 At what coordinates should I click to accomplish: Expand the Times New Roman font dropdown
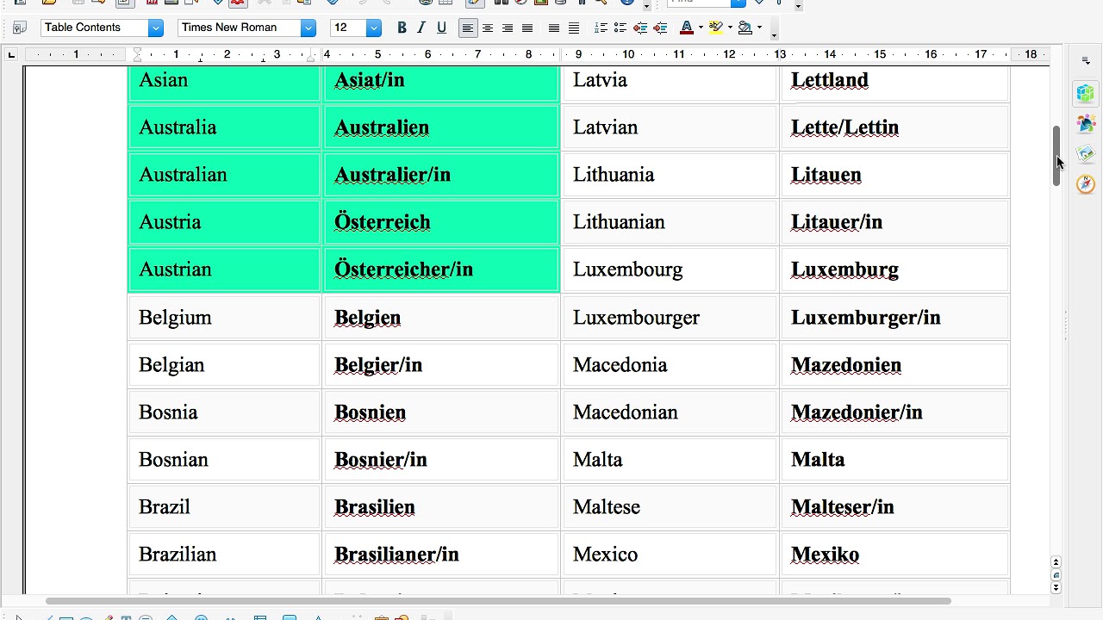coord(308,28)
